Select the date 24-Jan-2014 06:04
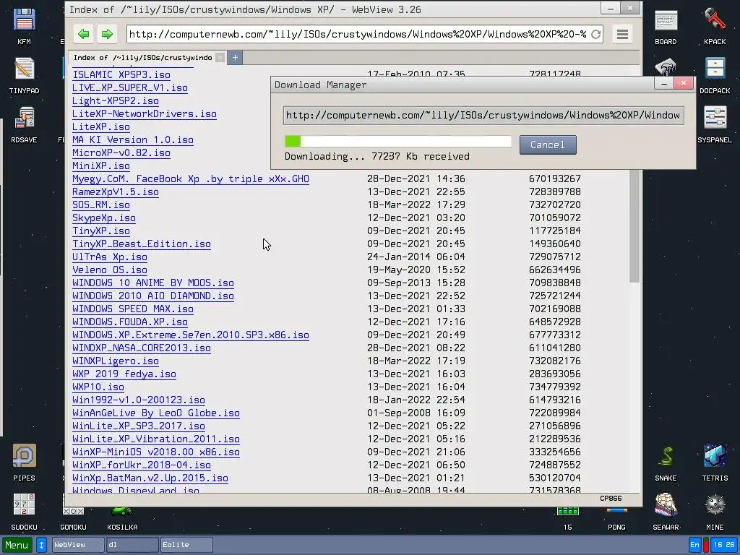 tap(416, 257)
